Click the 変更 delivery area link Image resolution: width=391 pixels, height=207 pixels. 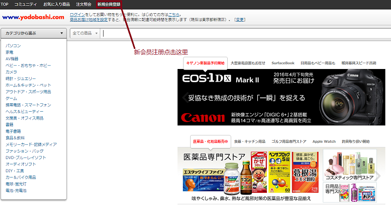pos(240,19)
